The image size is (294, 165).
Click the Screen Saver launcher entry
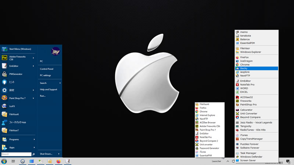tap(257, 161)
